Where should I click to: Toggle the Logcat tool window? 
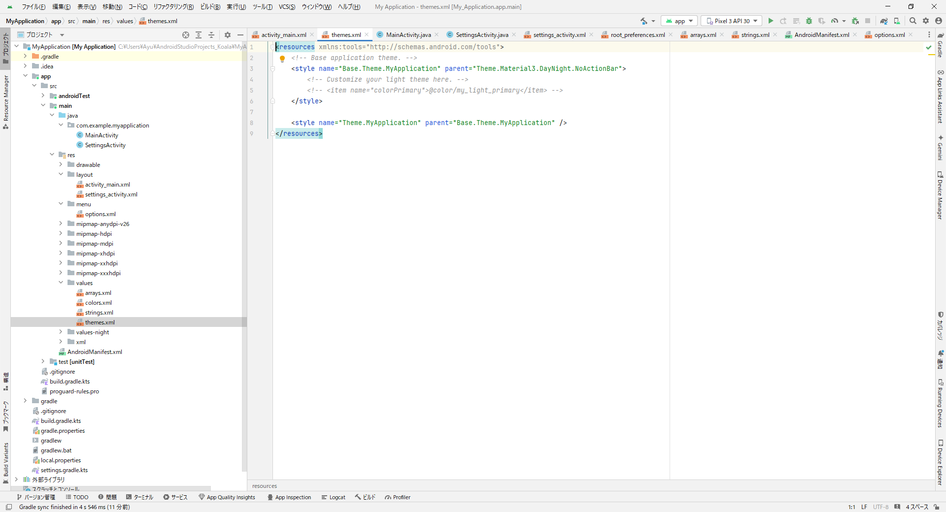333,497
